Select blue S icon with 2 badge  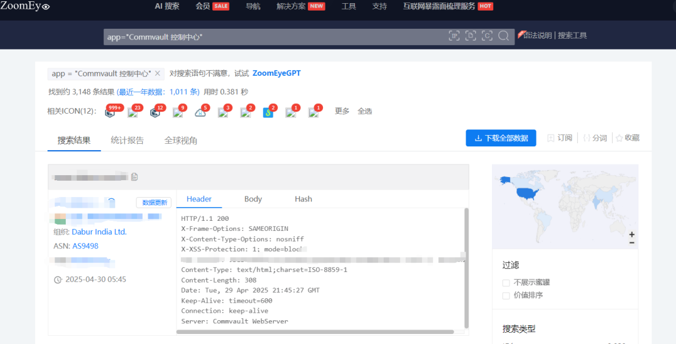click(x=268, y=113)
